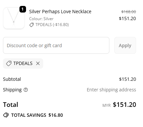Click the Total Savings double-tag icon
The height and width of the screenshot is (127, 143).
(x=6, y=115)
